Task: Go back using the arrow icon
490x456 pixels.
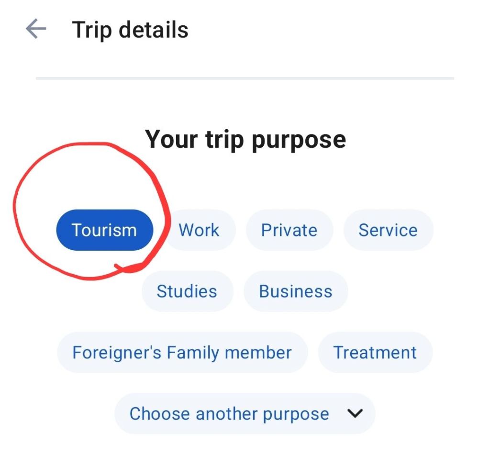Action: [x=36, y=29]
